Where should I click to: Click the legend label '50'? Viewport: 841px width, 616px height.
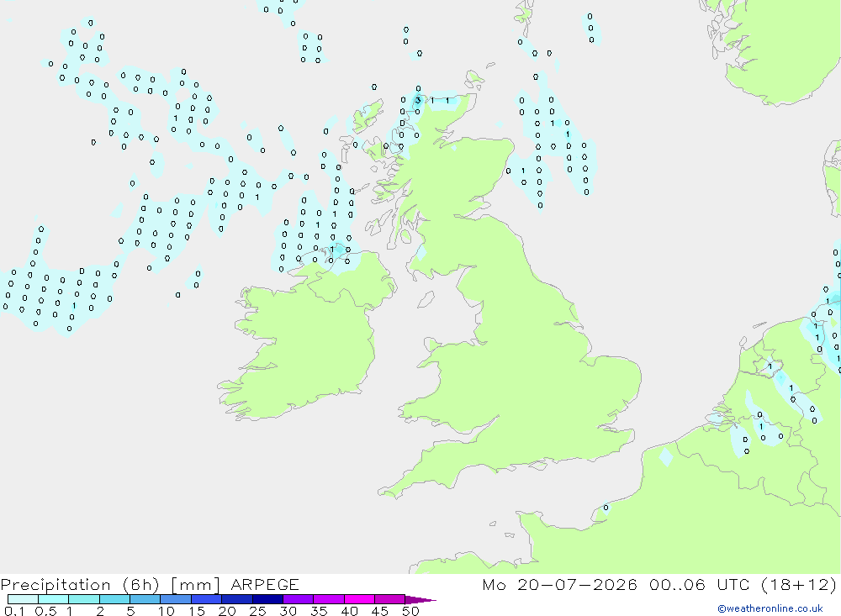coord(410,611)
